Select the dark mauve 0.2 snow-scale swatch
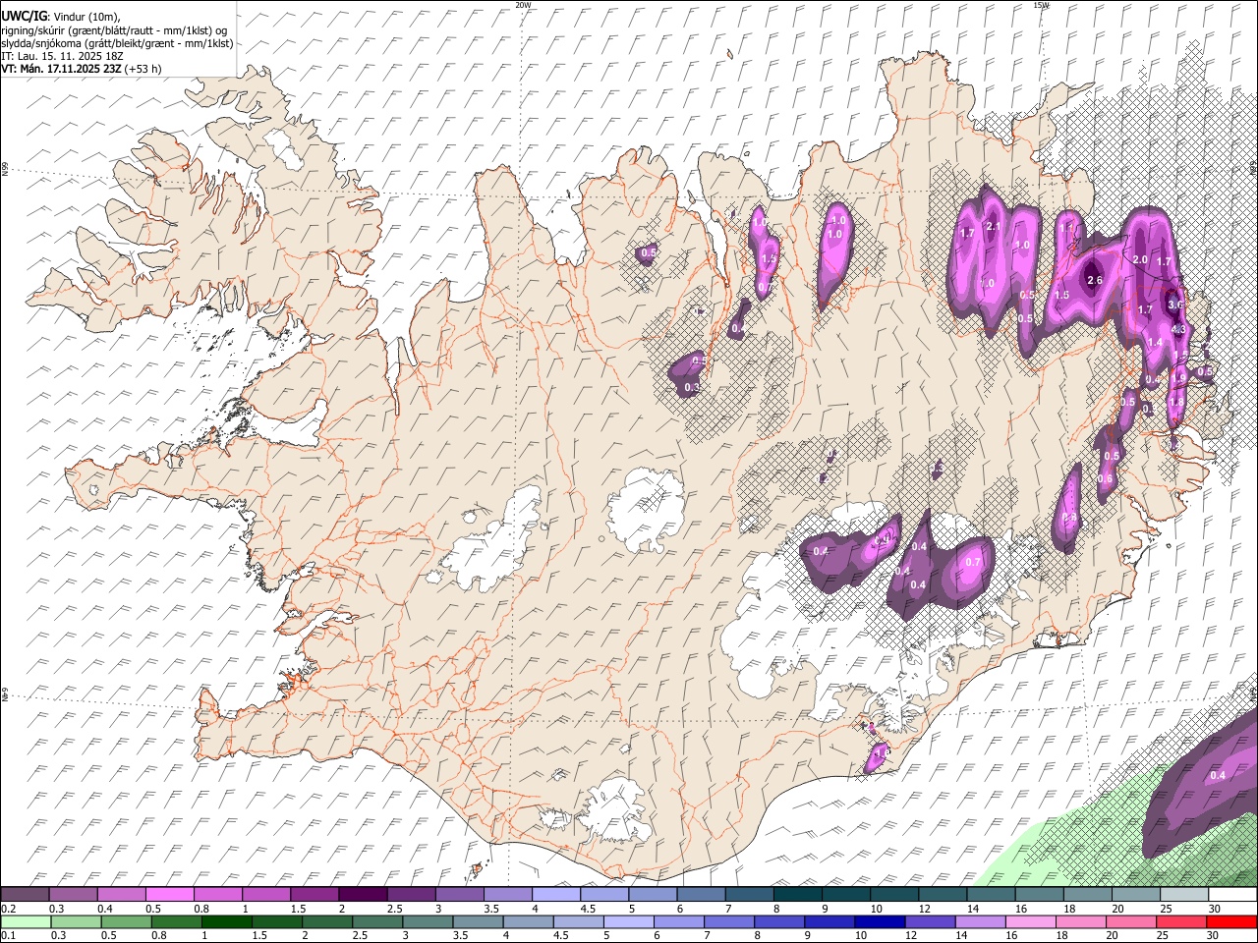The image size is (1258, 943). [x=25, y=894]
